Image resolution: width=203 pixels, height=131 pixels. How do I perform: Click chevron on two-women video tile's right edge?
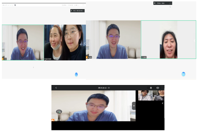(85, 43)
